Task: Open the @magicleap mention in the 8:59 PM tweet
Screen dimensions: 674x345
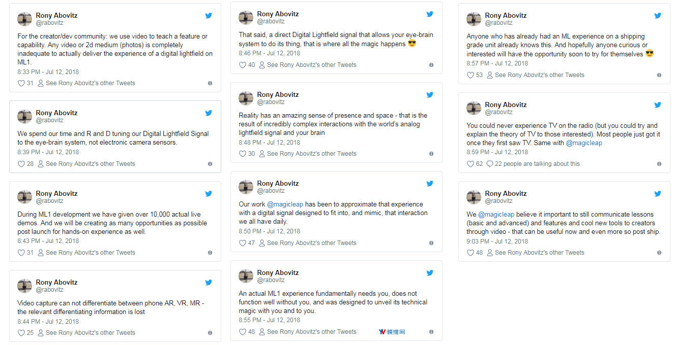Action: [584, 143]
